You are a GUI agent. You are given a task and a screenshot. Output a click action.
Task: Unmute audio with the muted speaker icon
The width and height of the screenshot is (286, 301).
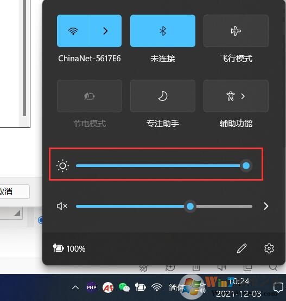click(x=62, y=206)
